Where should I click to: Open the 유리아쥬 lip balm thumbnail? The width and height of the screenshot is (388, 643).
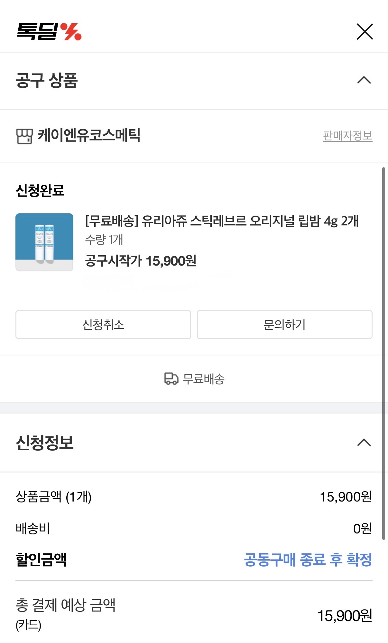(44, 242)
